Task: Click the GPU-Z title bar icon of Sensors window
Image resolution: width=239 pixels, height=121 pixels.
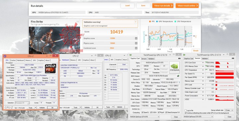Action: pos(184,55)
